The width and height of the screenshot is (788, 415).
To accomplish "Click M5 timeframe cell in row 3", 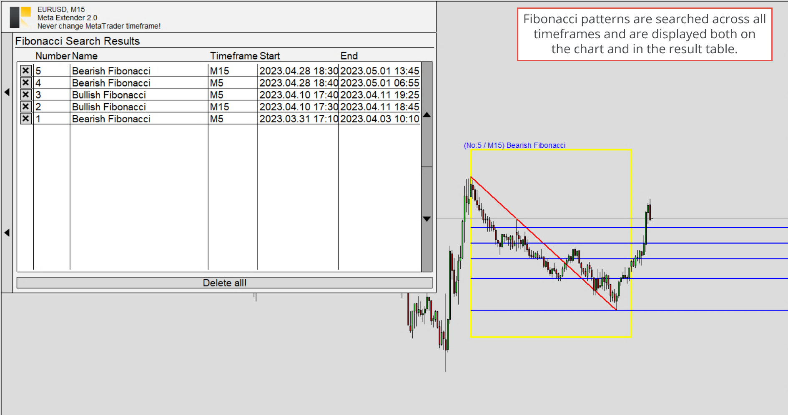I will (x=217, y=95).
